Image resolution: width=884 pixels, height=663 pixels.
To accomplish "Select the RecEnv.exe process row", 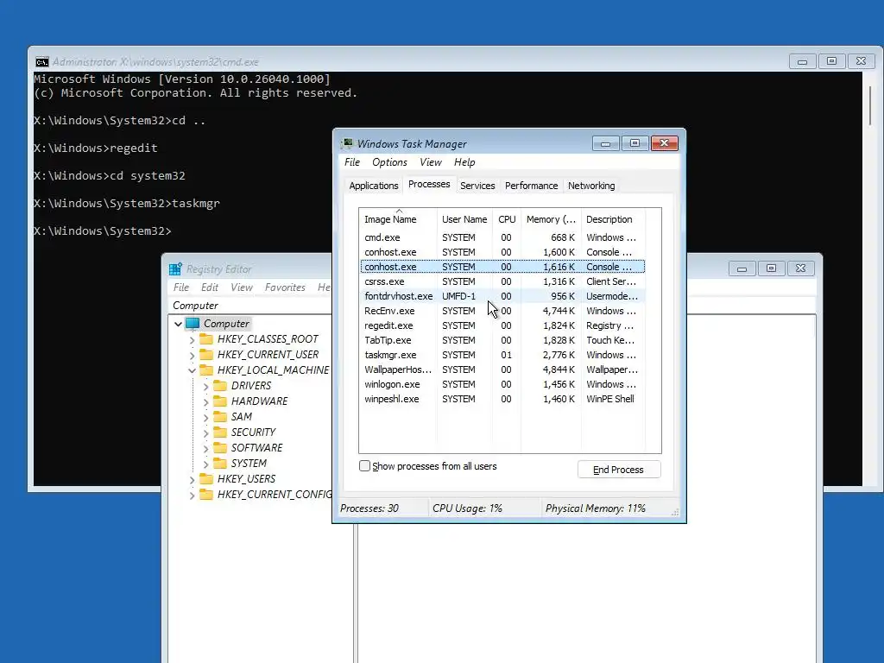I will coord(502,311).
